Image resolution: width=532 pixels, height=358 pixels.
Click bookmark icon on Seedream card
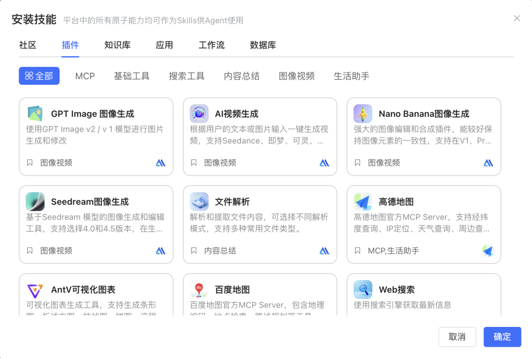(30, 251)
